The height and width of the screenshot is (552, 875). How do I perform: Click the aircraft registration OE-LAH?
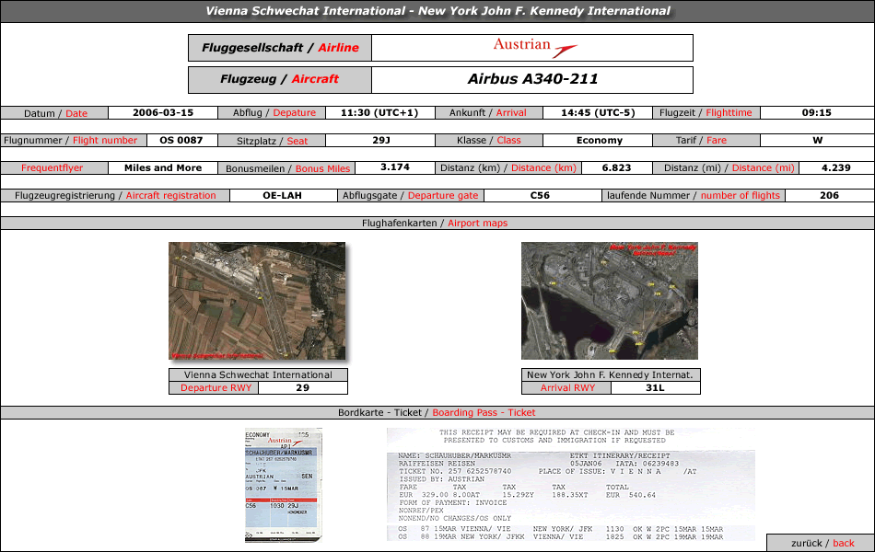[x=281, y=196]
